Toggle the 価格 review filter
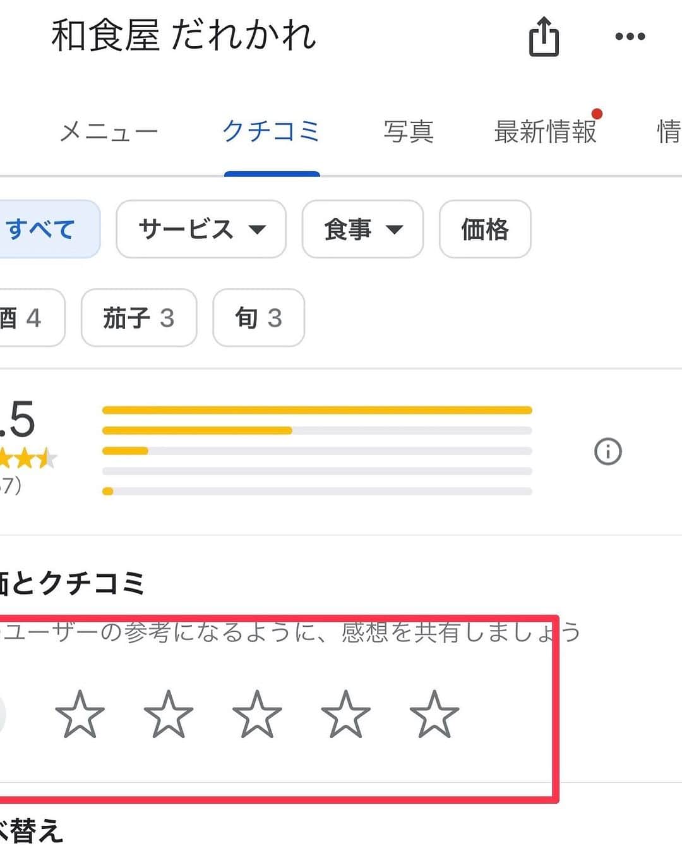682x853 pixels. tap(485, 229)
